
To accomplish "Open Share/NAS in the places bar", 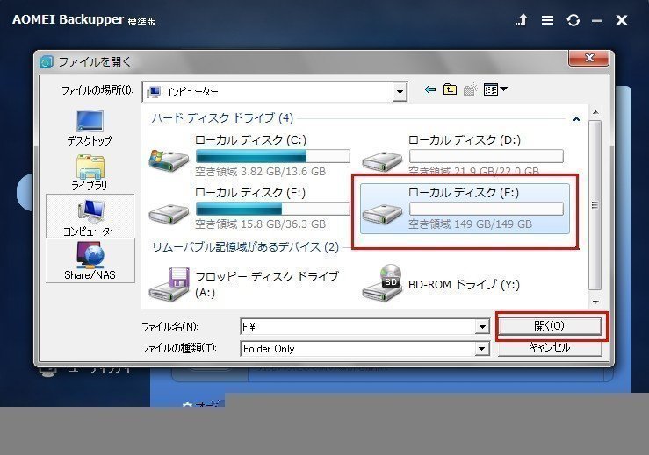I will [x=90, y=260].
